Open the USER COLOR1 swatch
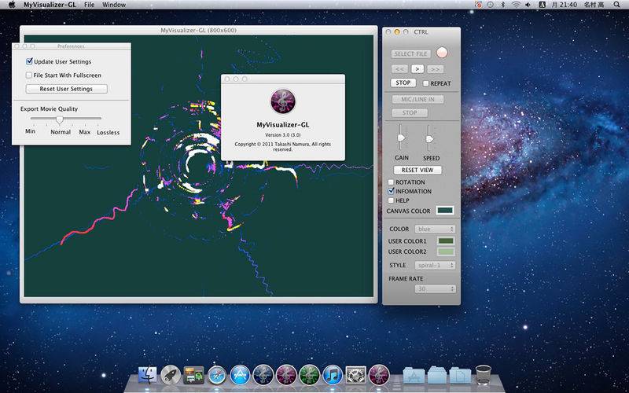Image resolution: width=629 pixels, height=393 pixels. click(x=446, y=241)
